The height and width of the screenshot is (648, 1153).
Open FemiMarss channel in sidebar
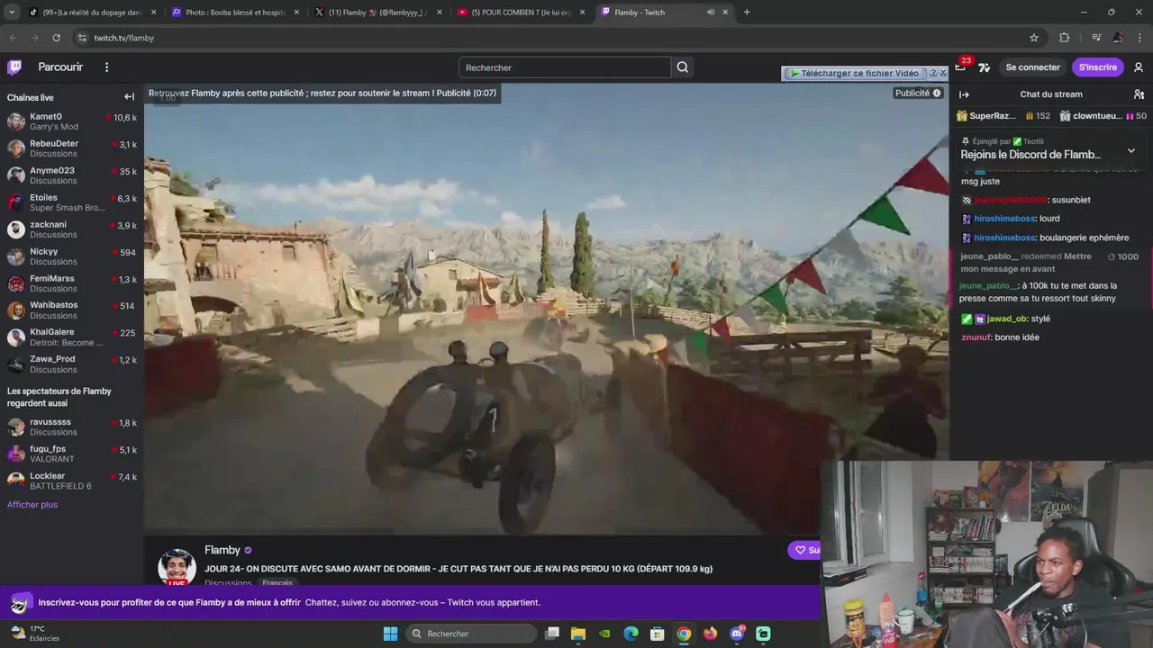click(72, 283)
